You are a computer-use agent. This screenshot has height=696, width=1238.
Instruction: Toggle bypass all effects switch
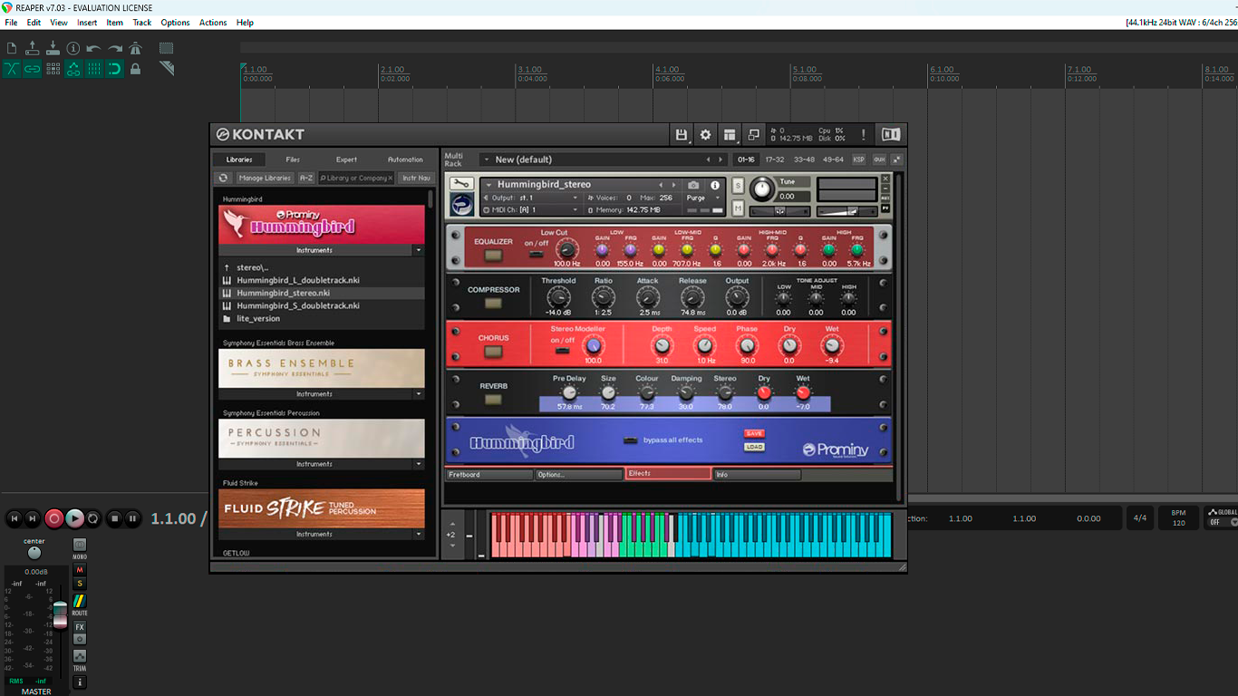631,440
